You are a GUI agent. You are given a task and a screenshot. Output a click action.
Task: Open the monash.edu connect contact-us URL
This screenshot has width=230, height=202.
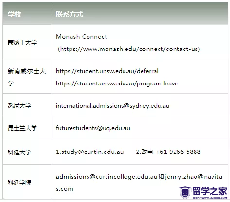coord(129,49)
